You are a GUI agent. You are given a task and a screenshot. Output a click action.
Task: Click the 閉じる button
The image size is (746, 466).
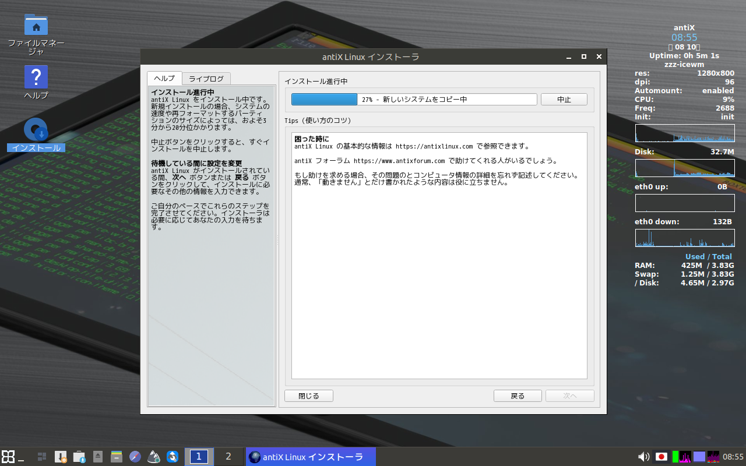(309, 396)
